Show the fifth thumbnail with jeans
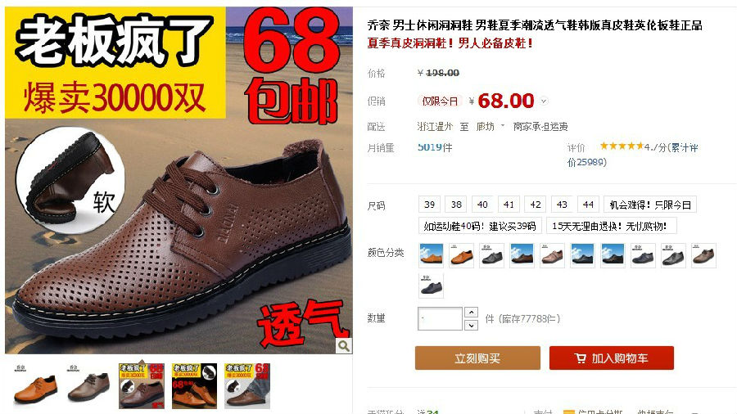The width and height of the screenshot is (737, 414). tap(247, 386)
